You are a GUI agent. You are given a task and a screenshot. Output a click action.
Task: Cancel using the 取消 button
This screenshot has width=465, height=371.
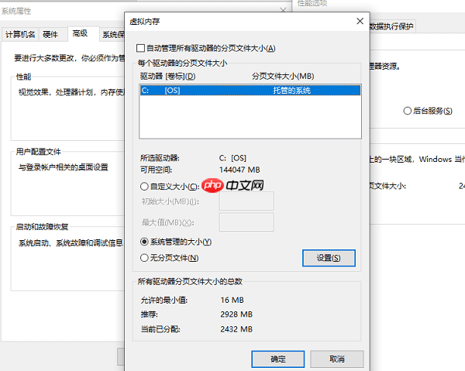pos(336,359)
